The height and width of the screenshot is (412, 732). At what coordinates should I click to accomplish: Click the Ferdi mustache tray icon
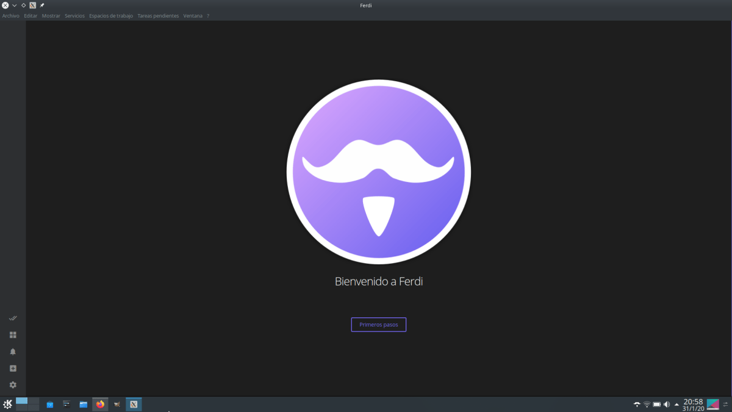pos(637,404)
